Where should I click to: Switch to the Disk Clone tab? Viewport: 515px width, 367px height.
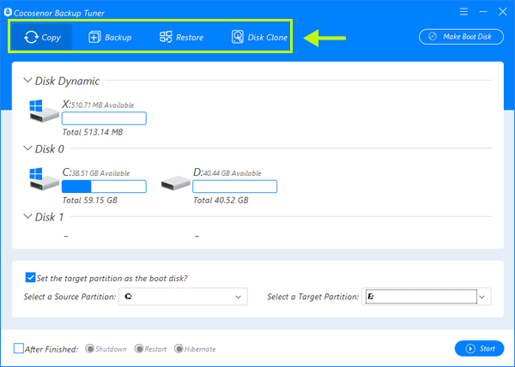click(x=259, y=37)
